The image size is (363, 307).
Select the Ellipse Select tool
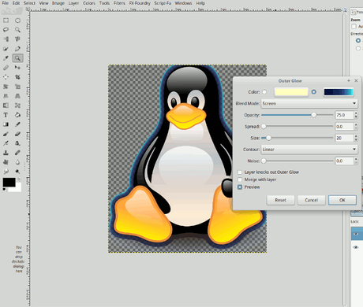(x=17, y=20)
